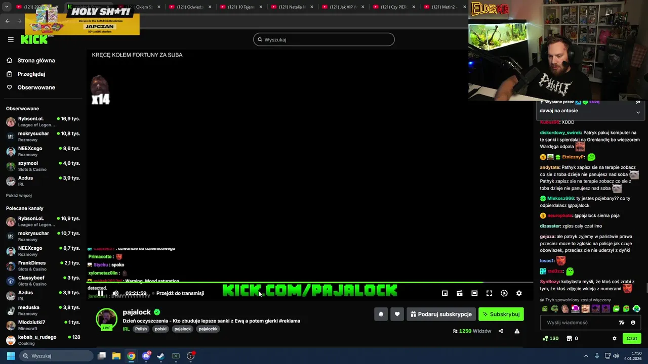
Task: Toggle notification bell for pajalock
Action: [x=381, y=314]
